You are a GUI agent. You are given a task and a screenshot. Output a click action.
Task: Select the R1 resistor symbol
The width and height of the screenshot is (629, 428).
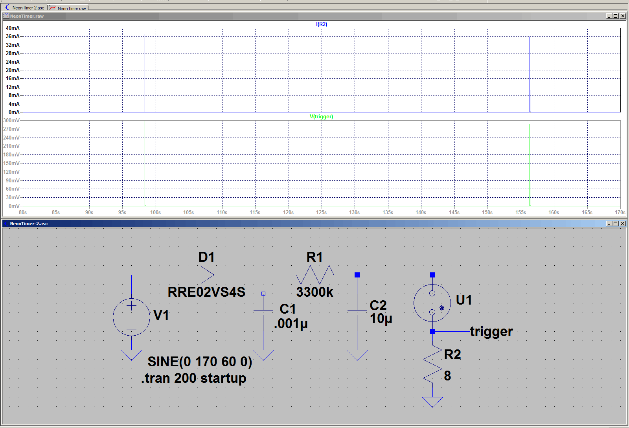pyautogui.click(x=315, y=275)
